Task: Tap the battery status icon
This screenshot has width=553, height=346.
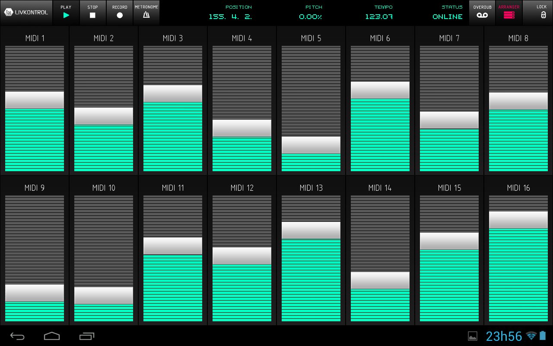Action: pyautogui.click(x=543, y=336)
